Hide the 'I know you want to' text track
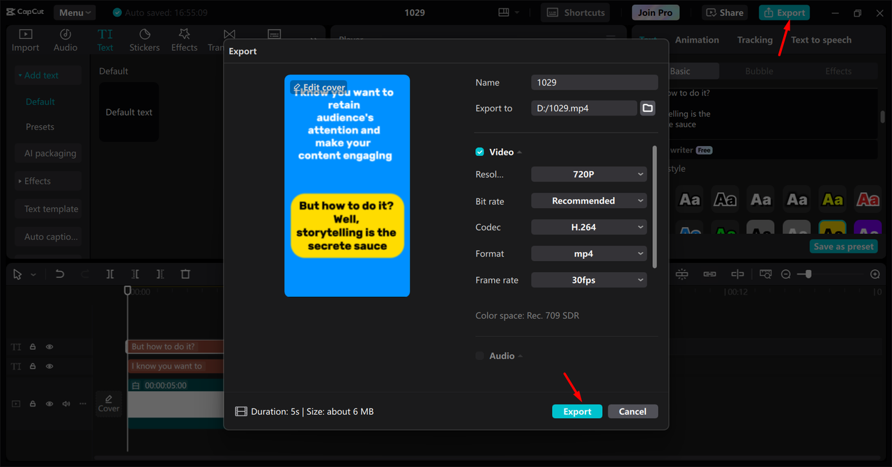Screen dimensions: 892x467 [x=49, y=366]
